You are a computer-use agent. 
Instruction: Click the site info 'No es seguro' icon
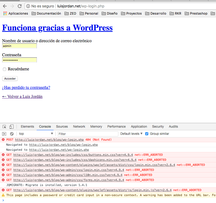point(28,6)
